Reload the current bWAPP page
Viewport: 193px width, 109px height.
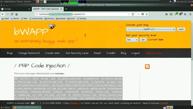[12, 14]
